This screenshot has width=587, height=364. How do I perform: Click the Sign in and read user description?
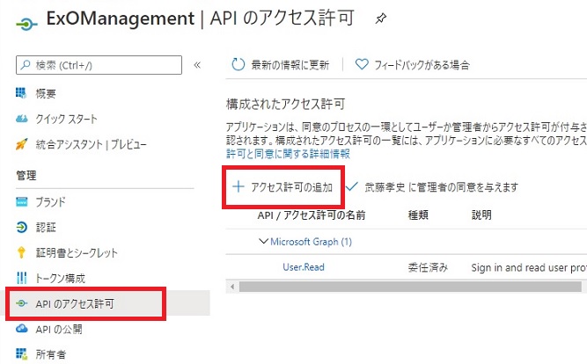529,267
